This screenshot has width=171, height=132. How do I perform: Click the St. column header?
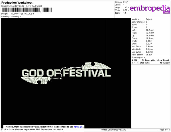143,60
